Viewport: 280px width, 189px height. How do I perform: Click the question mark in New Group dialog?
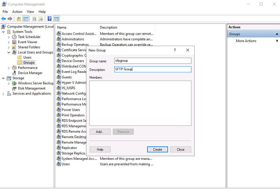pyautogui.click(x=175, y=50)
